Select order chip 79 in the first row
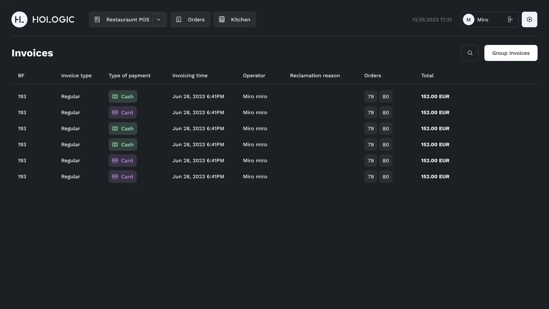This screenshot has width=549, height=309. (371, 96)
